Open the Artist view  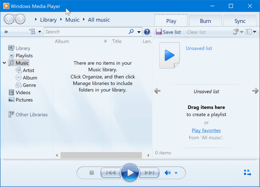click(25, 70)
